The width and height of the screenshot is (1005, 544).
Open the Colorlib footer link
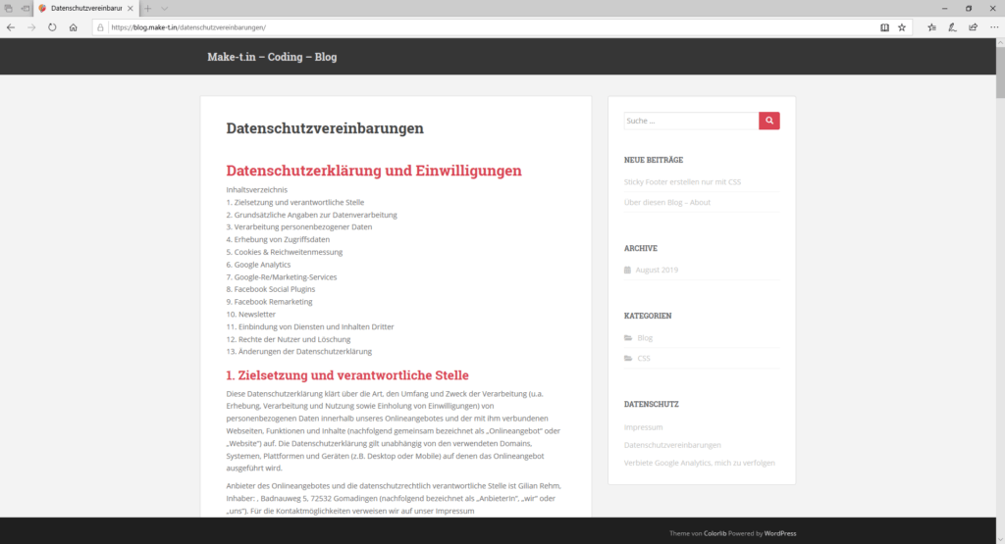(x=714, y=533)
